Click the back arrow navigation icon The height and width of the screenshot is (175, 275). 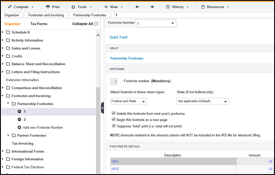click(137, 7)
